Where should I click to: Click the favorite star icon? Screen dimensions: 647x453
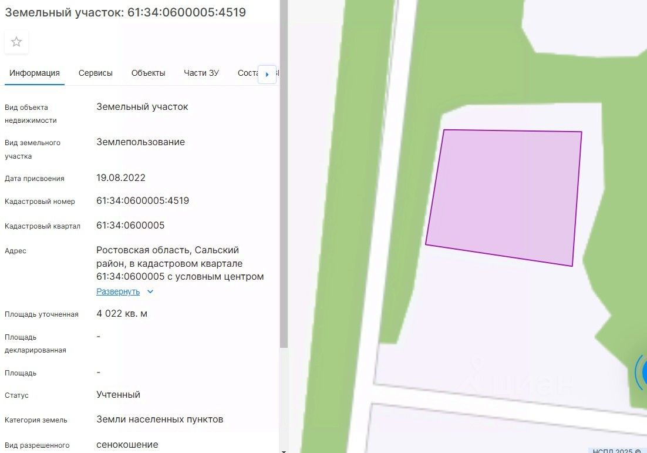coord(16,42)
